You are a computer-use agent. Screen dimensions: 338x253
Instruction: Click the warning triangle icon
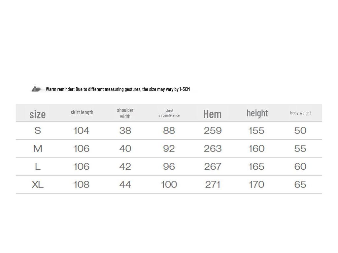coord(35,89)
